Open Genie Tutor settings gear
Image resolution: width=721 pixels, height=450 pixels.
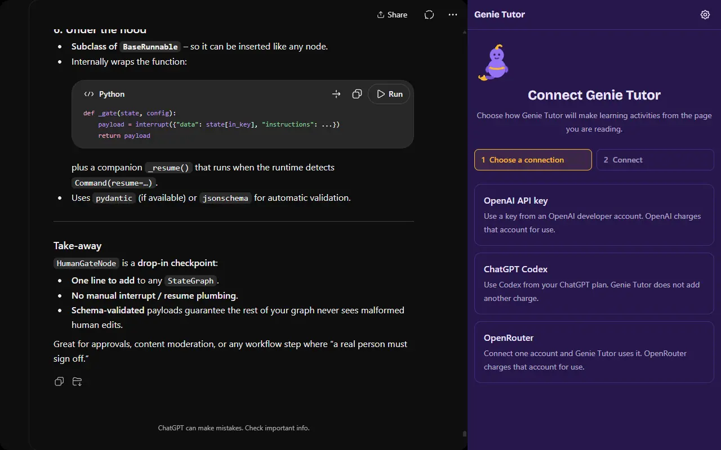pyautogui.click(x=705, y=15)
